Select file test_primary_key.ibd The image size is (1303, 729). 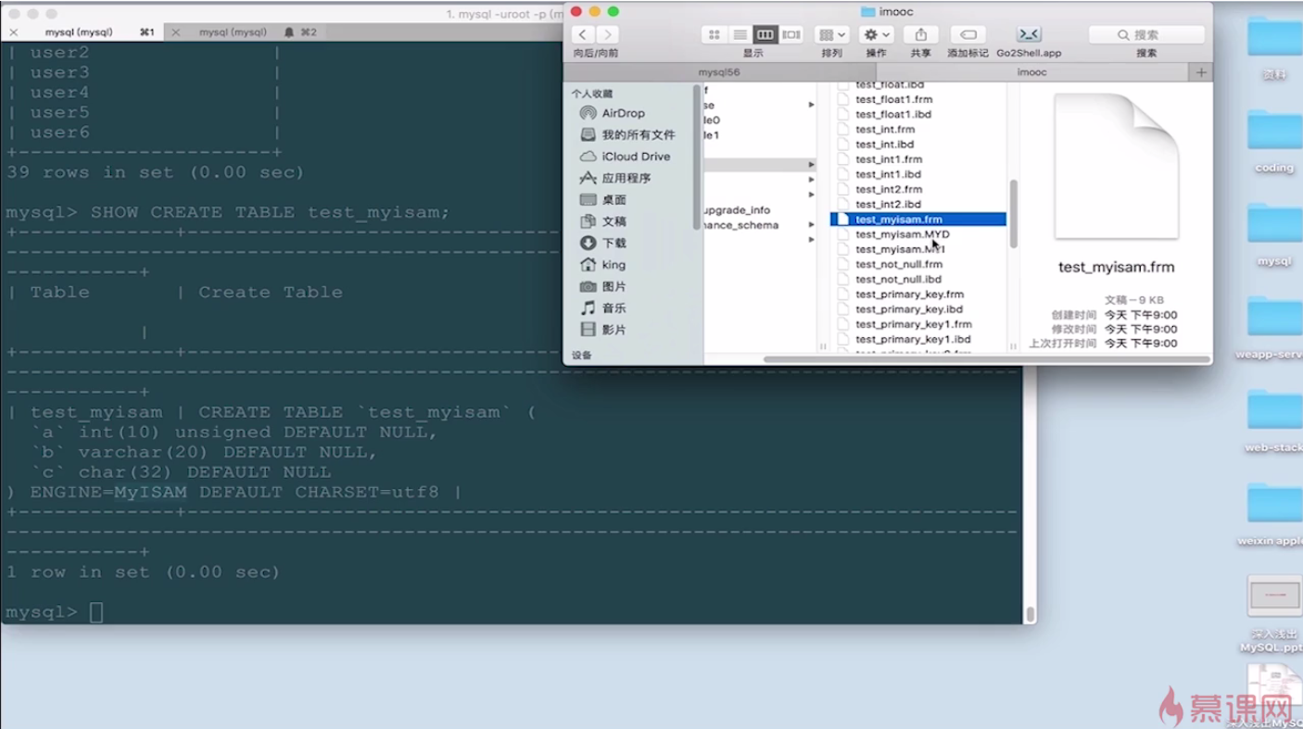coord(909,309)
